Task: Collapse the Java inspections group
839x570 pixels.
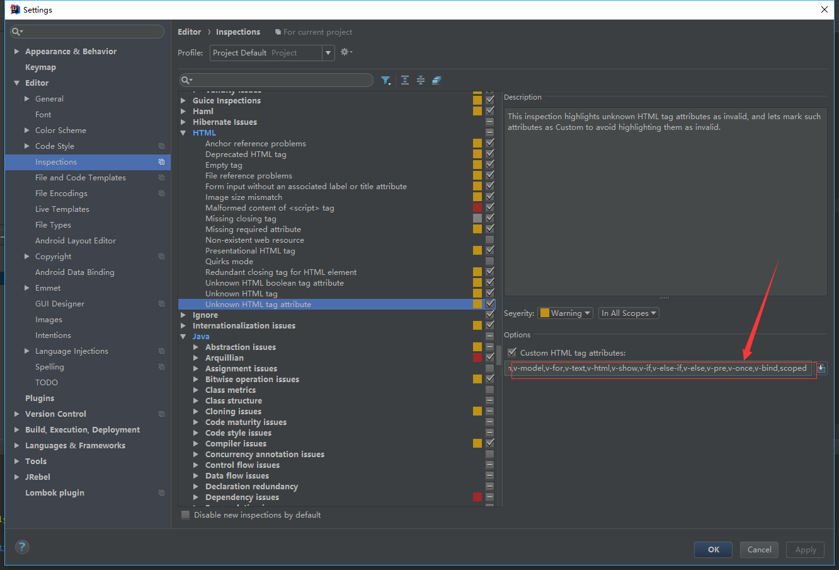Action: point(183,337)
